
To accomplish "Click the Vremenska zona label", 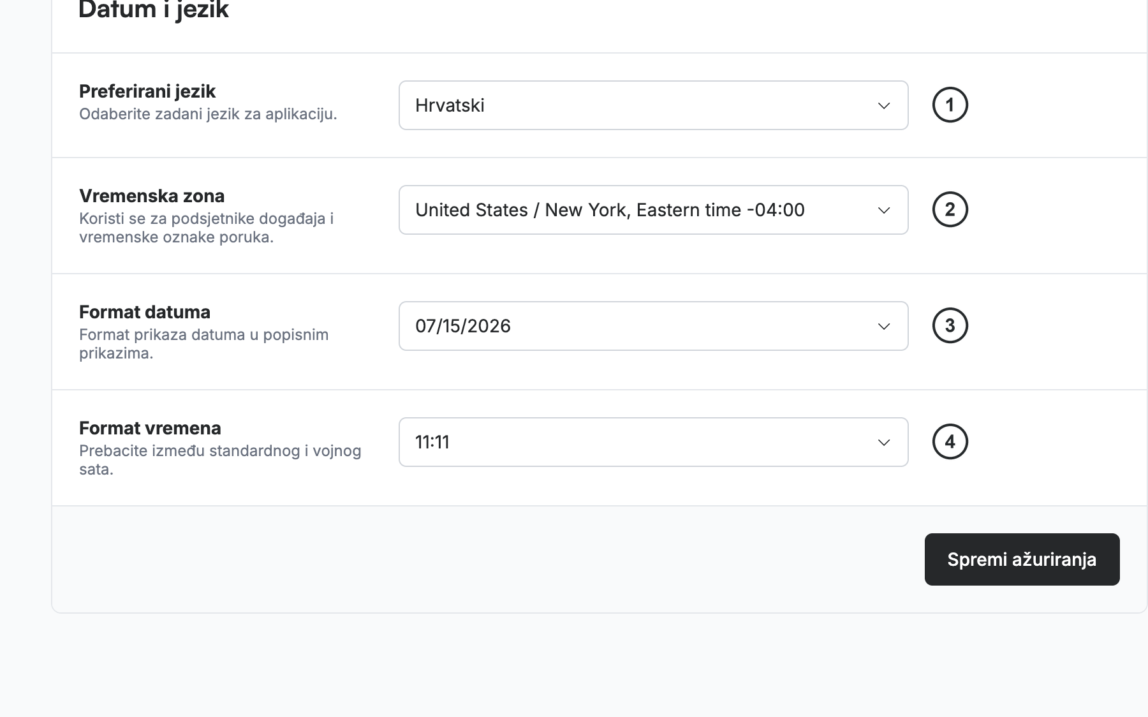I will (152, 196).
